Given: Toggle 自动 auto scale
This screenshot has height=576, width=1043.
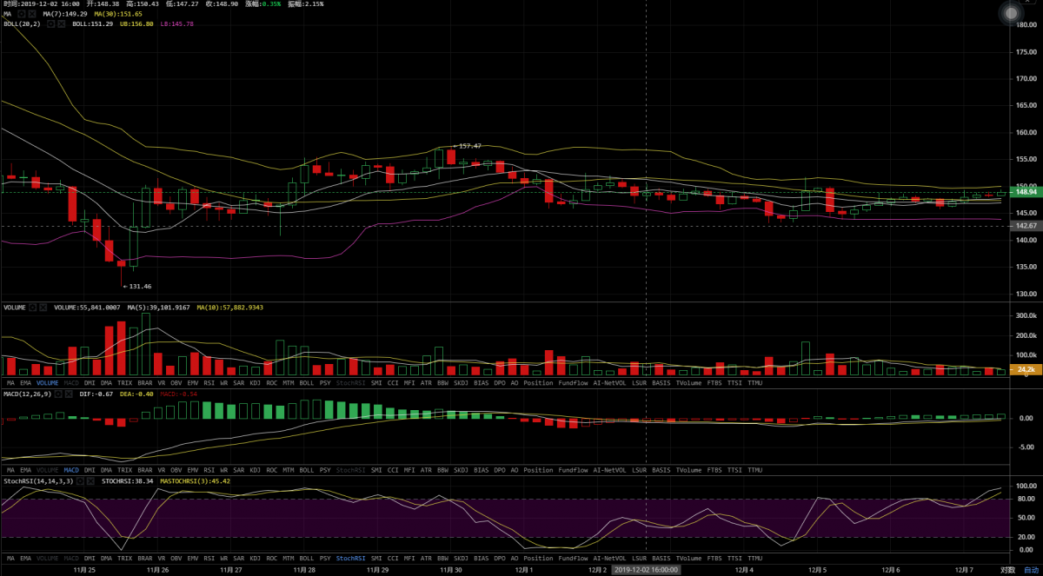Looking at the screenshot, I should click(x=1031, y=570).
